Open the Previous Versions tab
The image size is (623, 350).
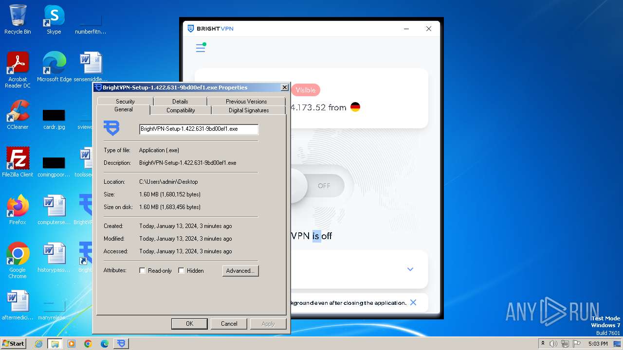pos(246,101)
